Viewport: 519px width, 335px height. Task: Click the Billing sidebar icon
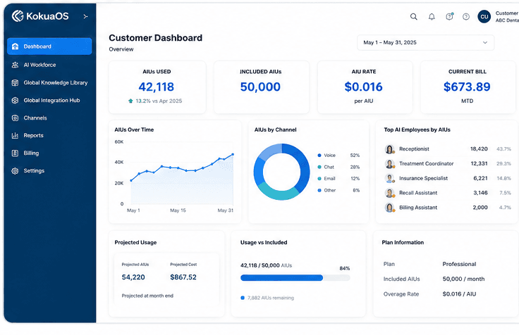coord(15,153)
